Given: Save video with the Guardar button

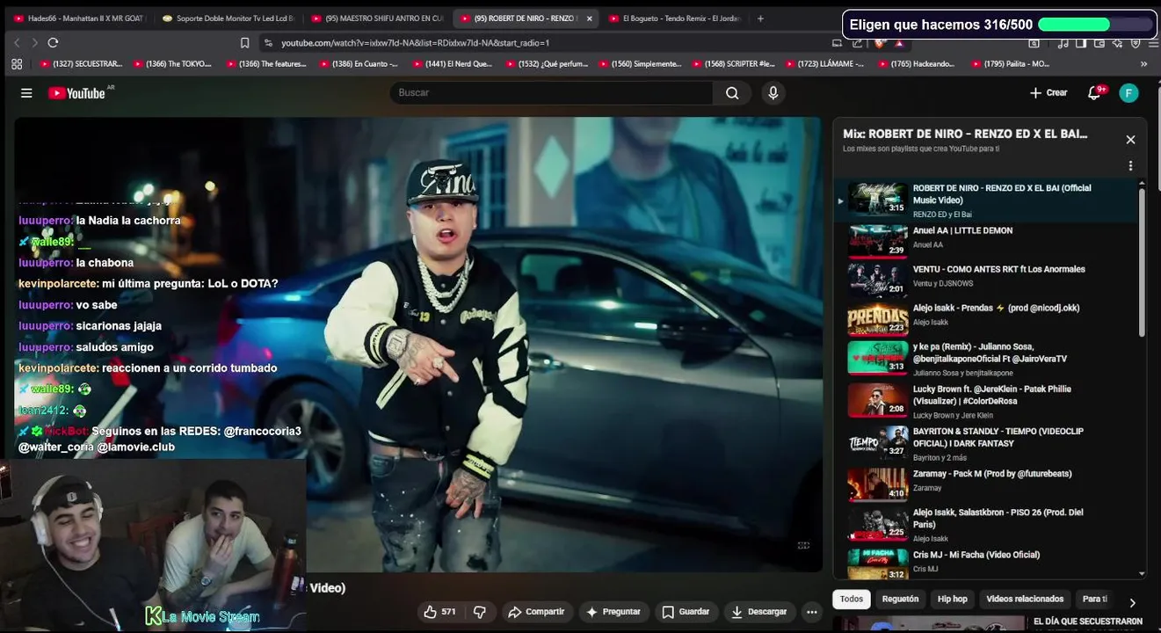Looking at the screenshot, I should click(686, 612).
